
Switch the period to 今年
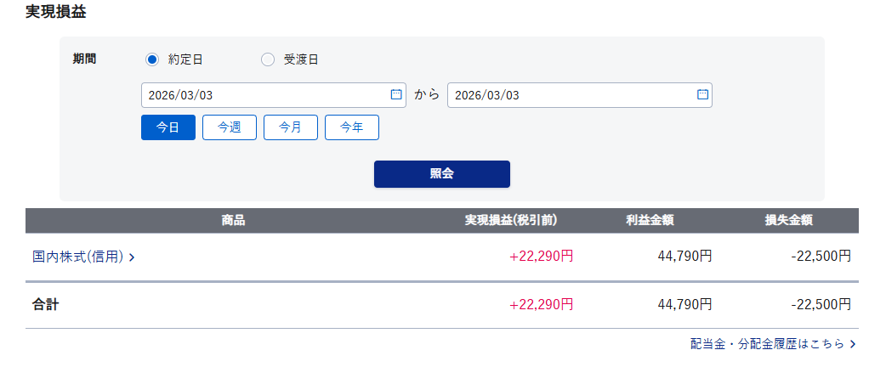352,127
